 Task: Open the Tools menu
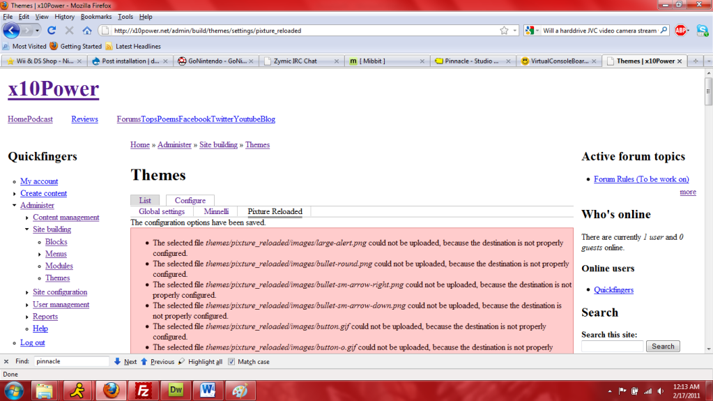(125, 17)
